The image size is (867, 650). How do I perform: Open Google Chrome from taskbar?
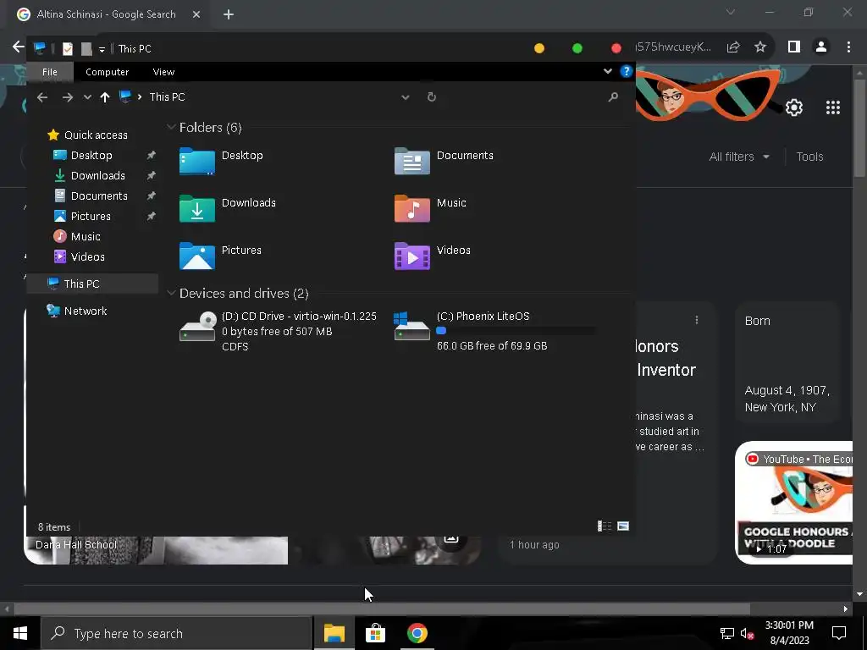(x=417, y=633)
